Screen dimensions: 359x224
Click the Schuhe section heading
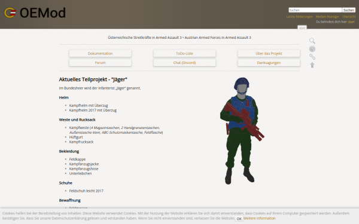click(x=65, y=183)
